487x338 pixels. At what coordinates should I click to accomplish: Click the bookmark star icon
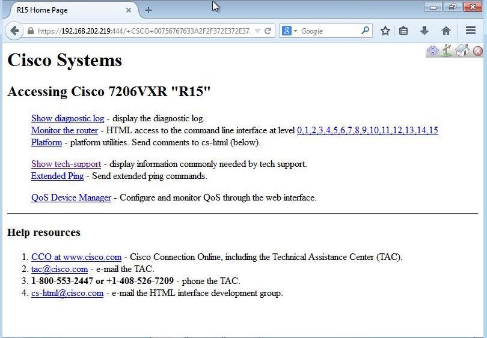tap(385, 31)
